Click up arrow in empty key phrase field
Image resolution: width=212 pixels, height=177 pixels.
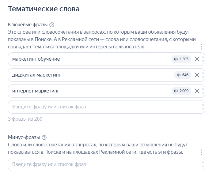click(x=203, y=105)
